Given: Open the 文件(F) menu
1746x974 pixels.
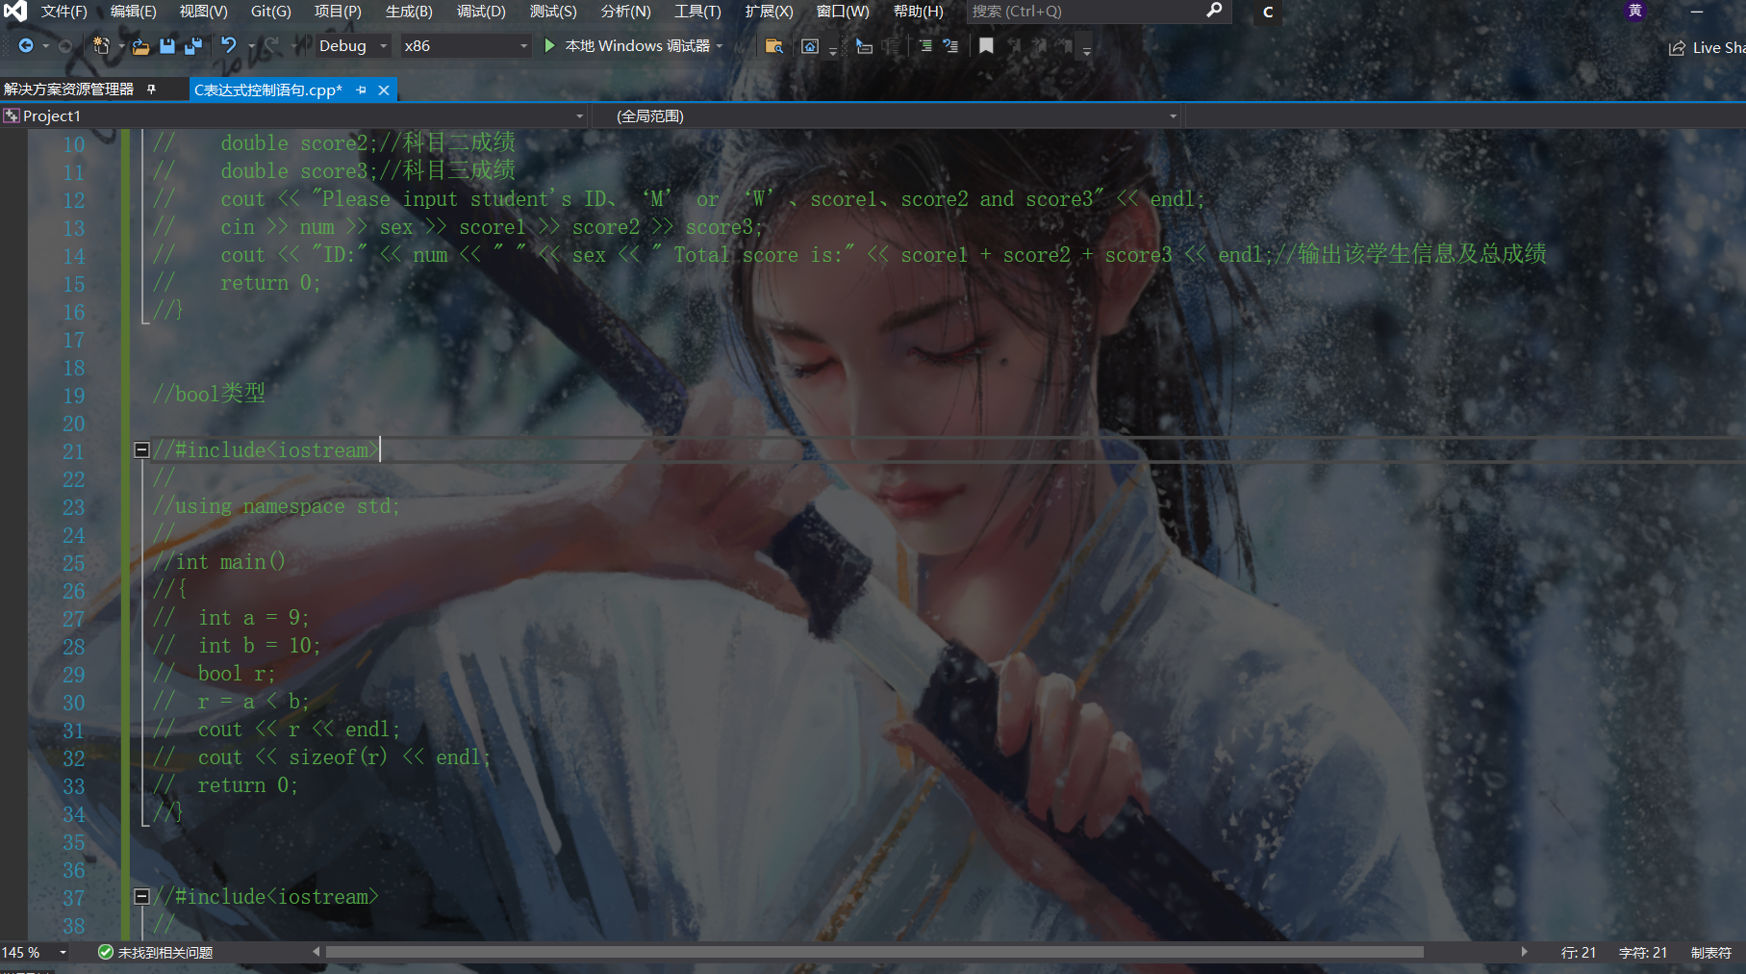Looking at the screenshot, I should tap(64, 12).
